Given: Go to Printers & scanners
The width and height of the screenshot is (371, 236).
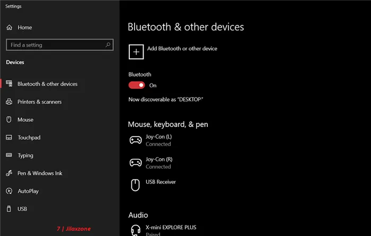Looking at the screenshot, I should (x=40, y=102).
